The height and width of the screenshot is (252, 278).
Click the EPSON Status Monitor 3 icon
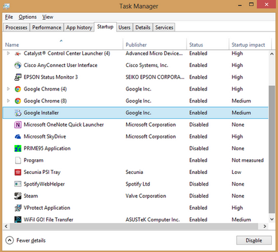coord(18,77)
